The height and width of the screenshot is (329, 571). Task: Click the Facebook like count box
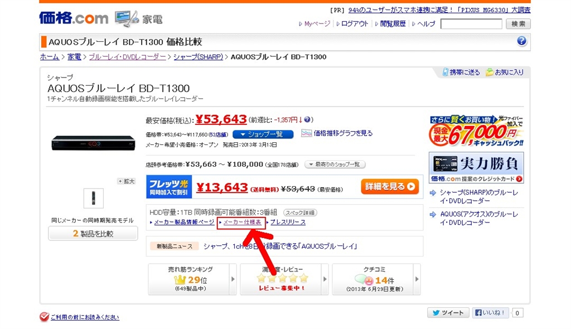[517, 313]
